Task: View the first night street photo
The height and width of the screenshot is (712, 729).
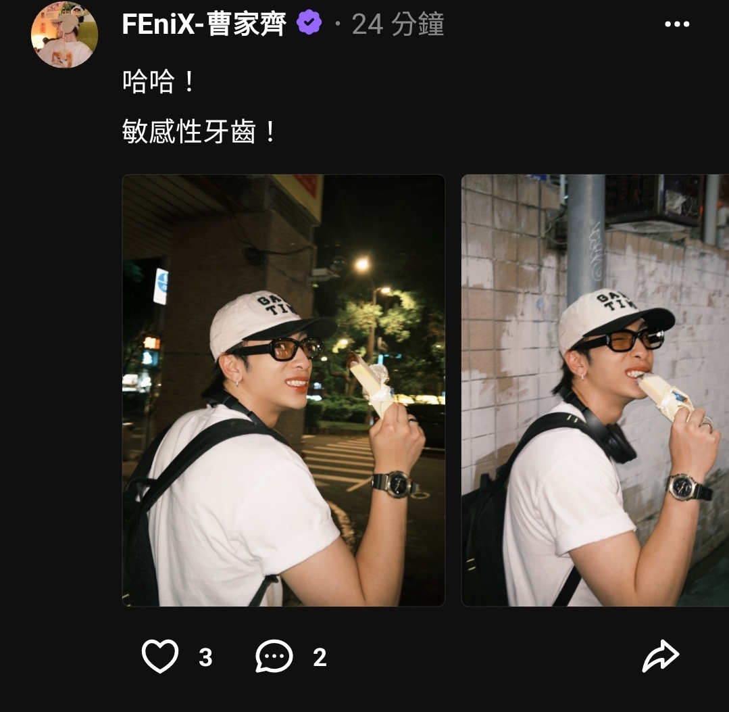Action: pyautogui.click(x=284, y=390)
